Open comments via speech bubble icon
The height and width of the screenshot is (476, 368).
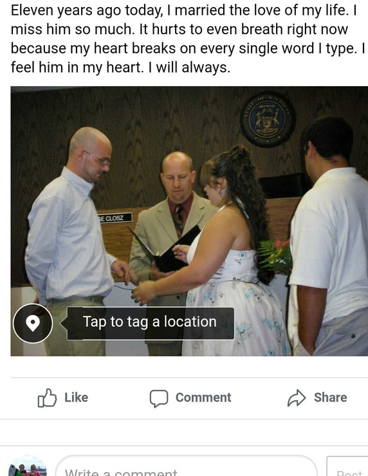click(159, 398)
